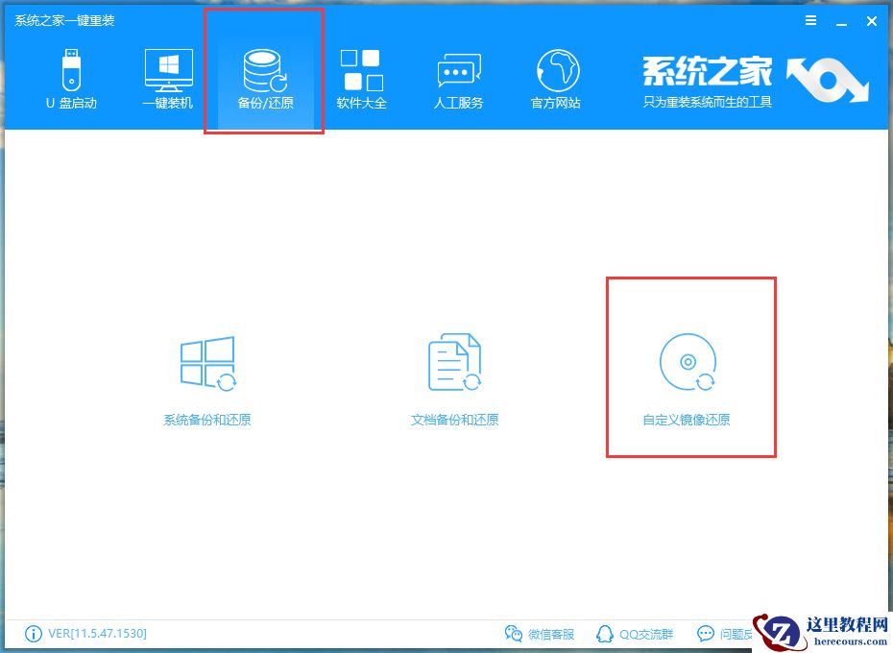Select the U盘启动 USB boot tool
This screenshot has width=893, height=653.
pyautogui.click(x=71, y=77)
